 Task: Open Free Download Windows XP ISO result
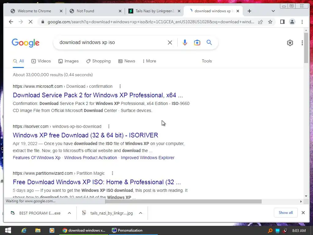click(97, 182)
